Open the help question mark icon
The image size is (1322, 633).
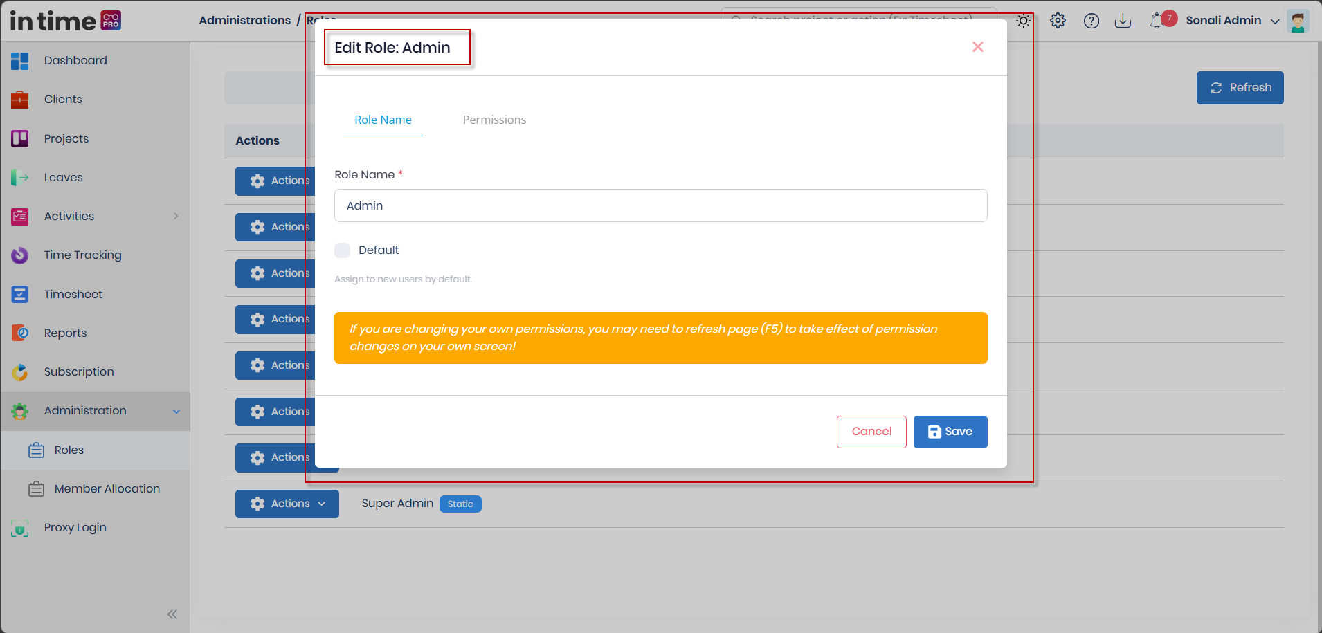click(x=1092, y=21)
